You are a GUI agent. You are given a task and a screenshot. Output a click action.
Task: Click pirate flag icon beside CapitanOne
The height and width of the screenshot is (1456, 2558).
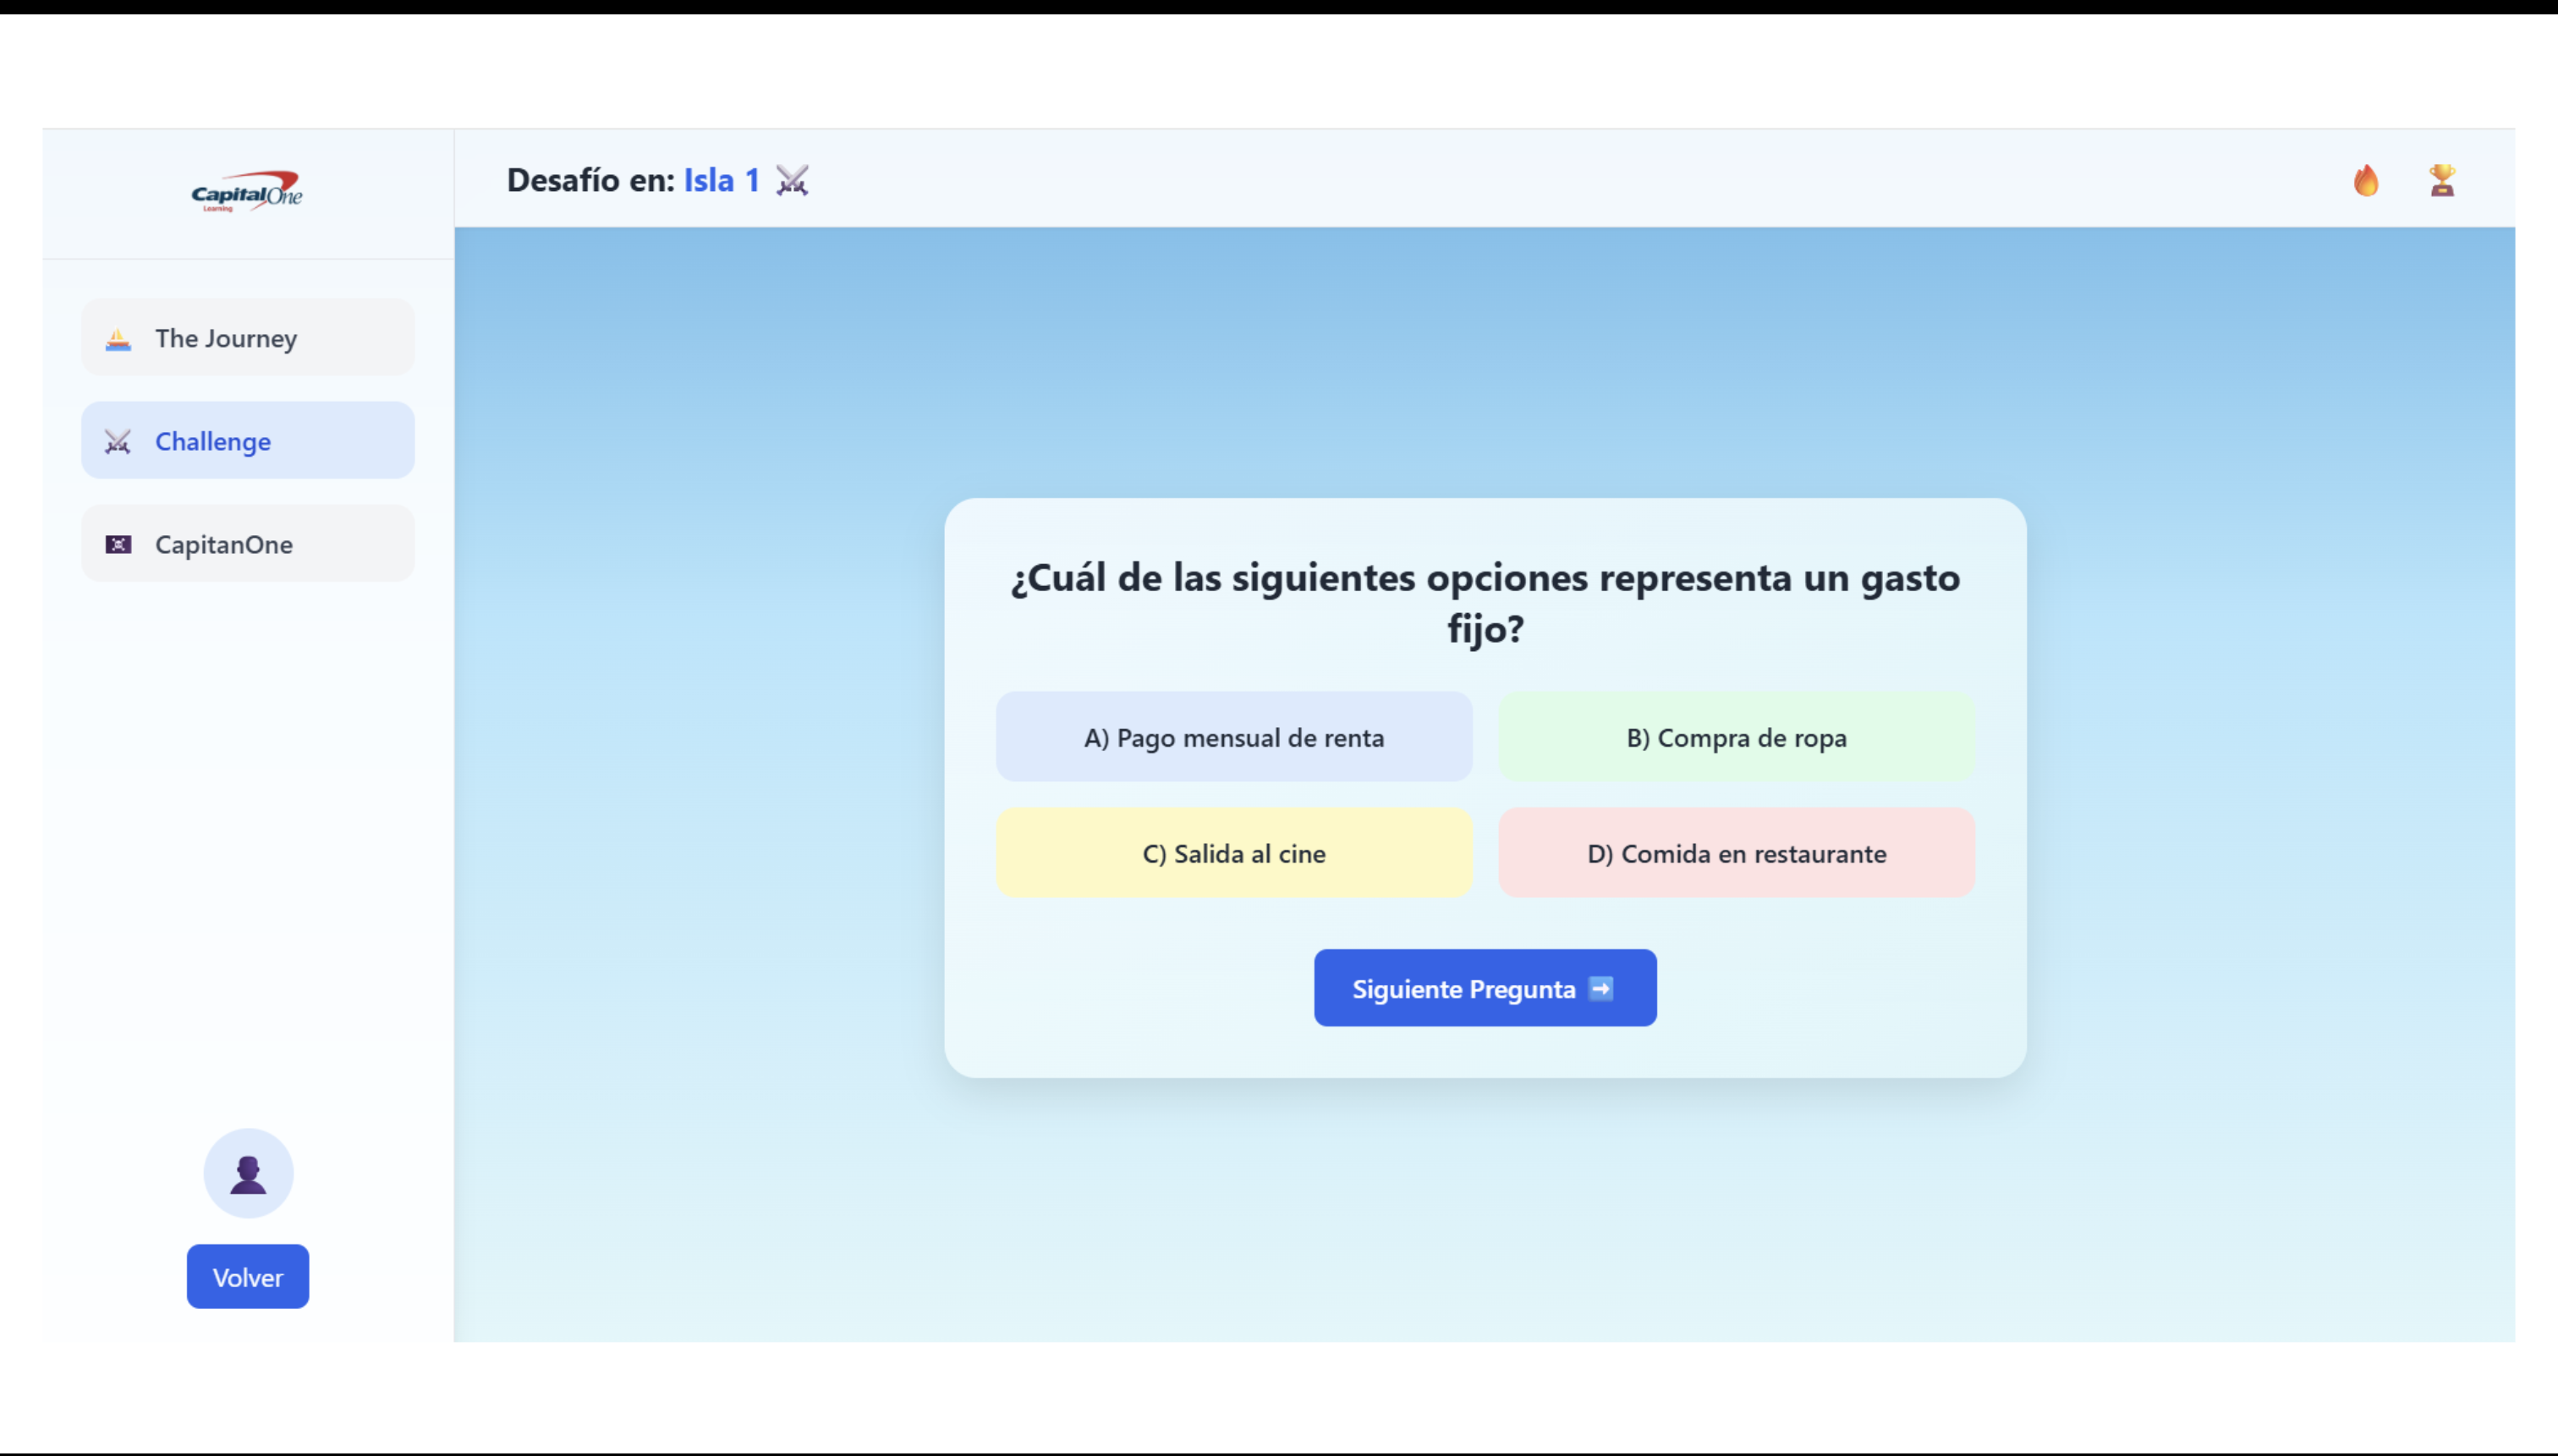click(118, 545)
